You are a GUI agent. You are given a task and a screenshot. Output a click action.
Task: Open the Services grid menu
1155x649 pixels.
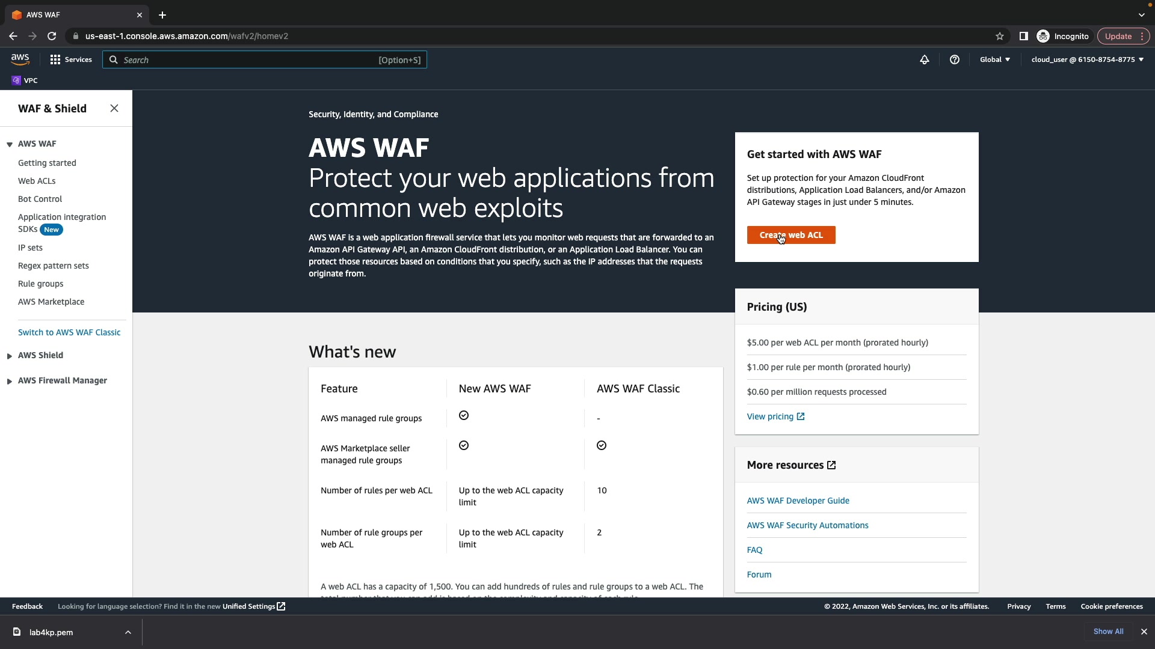point(71,59)
